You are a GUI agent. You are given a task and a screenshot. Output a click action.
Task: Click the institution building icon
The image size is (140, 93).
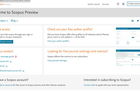(123, 4)
